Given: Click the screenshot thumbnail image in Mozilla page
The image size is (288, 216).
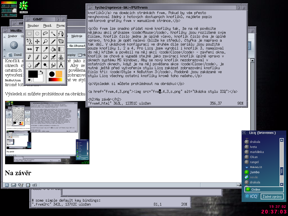Looking at the screenshot, I should [x=47, y=133].
